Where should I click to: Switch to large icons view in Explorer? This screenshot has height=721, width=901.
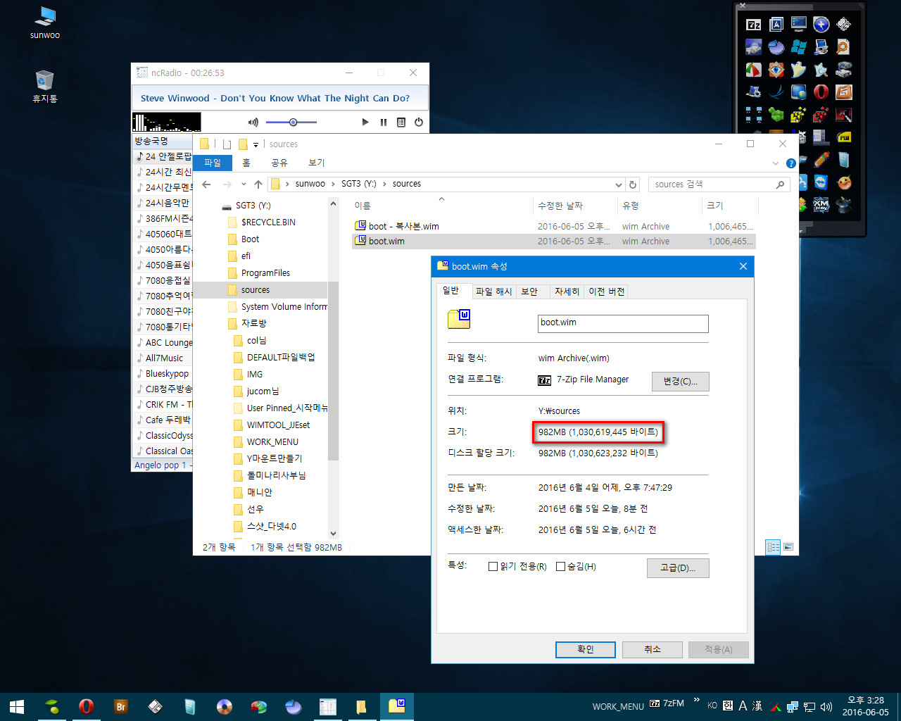point(788,547)
